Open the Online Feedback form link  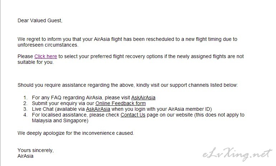tap(121, 103)
